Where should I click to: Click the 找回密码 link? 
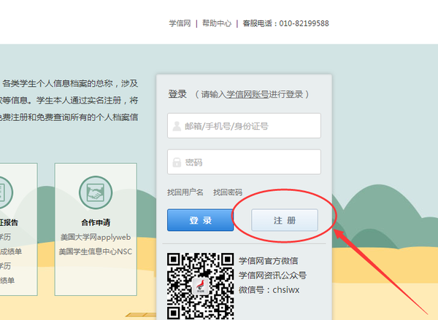[228, 192]
